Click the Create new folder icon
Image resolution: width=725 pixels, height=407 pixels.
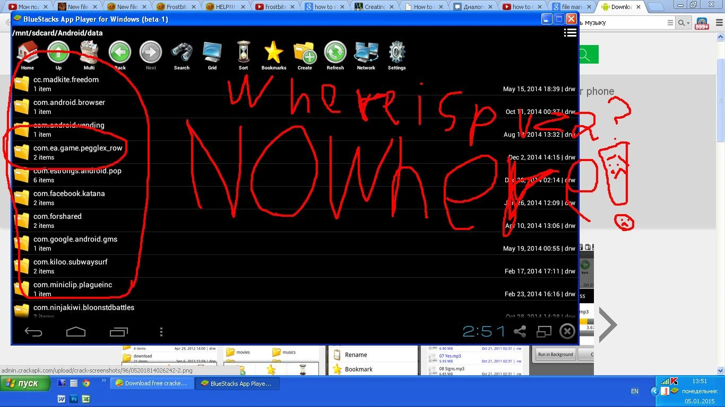pos(305,55)
